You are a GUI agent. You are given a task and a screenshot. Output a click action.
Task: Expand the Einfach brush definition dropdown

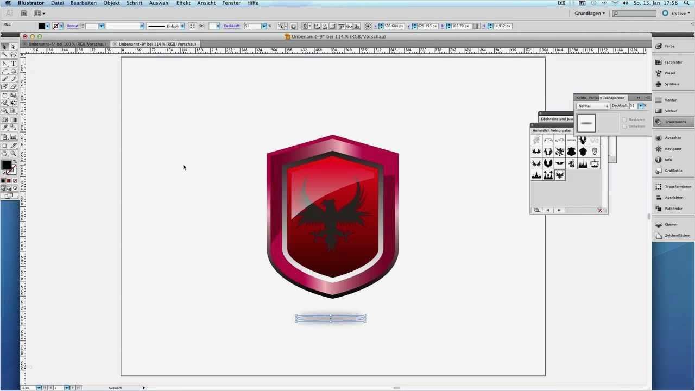182,26
